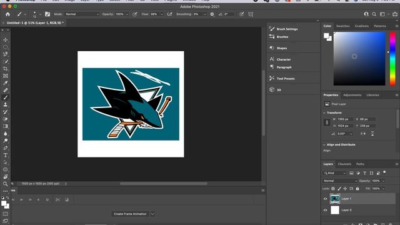Toggle airbrush build-up in options bar
The width and height of the screenshot is (400, 225).
(x=169, y=14)
